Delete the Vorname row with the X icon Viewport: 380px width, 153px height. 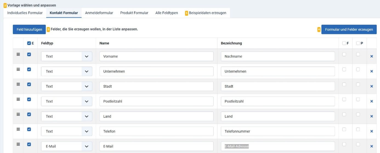coord(372,56)
